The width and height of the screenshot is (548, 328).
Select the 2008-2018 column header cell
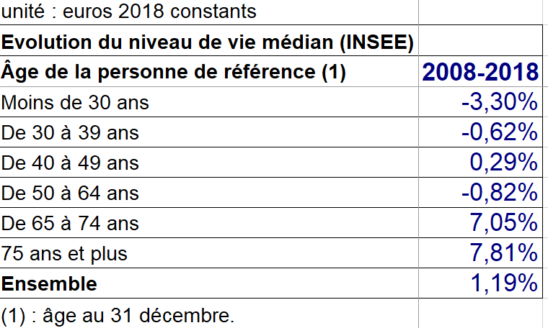[480, 71]
